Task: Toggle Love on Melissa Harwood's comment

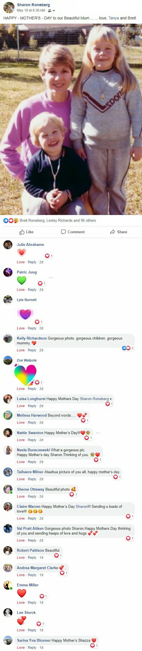Action: click(21, 422)
